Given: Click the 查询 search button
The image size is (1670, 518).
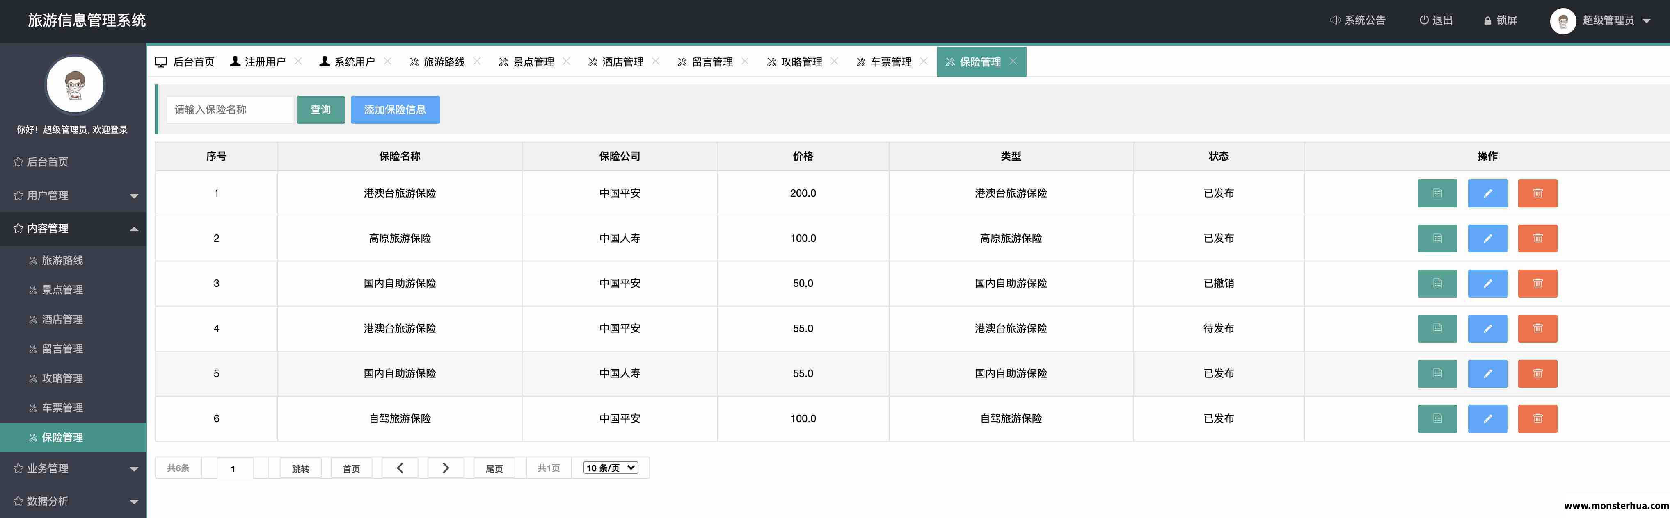Looking at the screenshot, I should (x=321, y=109).
